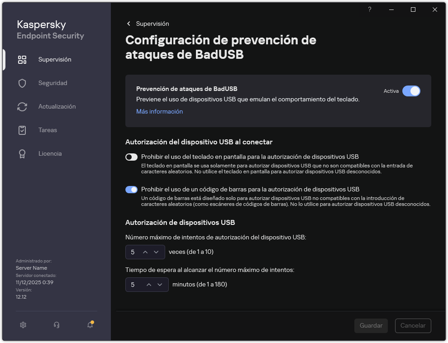Screen dimensions: 448x343
Task: Click the maximum attempts value field
Action: click(x=133, y=252)
